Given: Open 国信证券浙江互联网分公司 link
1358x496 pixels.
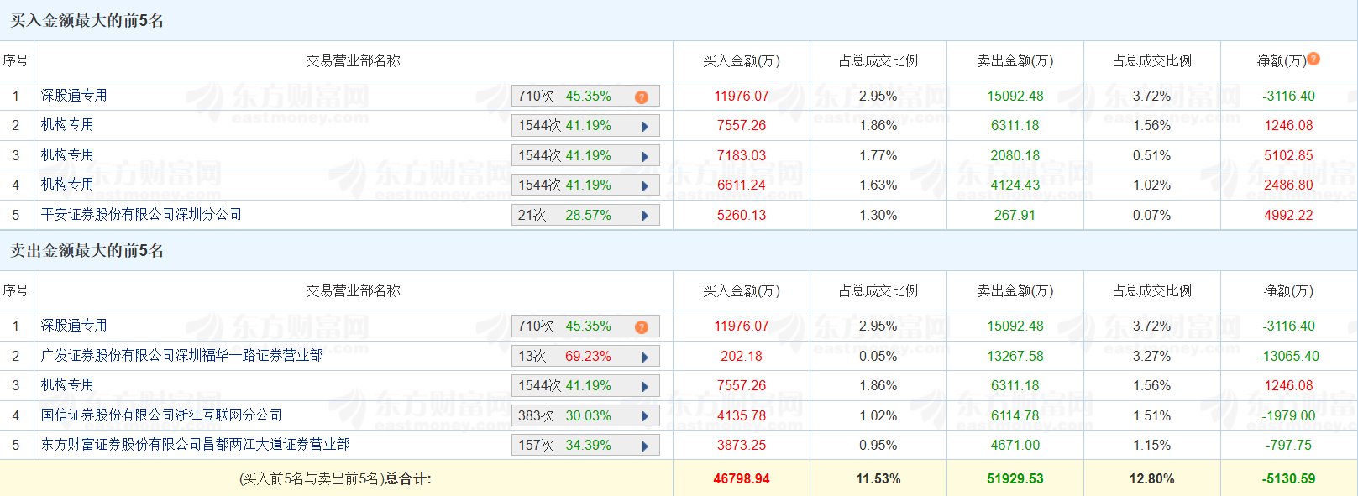Looking at the screenshot, I should click(x=161, y=415).
